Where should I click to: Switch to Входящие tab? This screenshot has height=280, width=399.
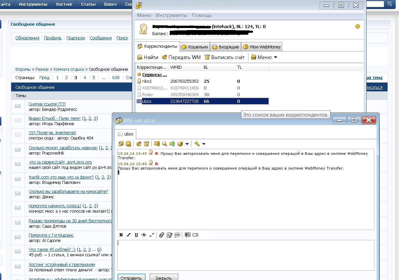tap(225, 47)
